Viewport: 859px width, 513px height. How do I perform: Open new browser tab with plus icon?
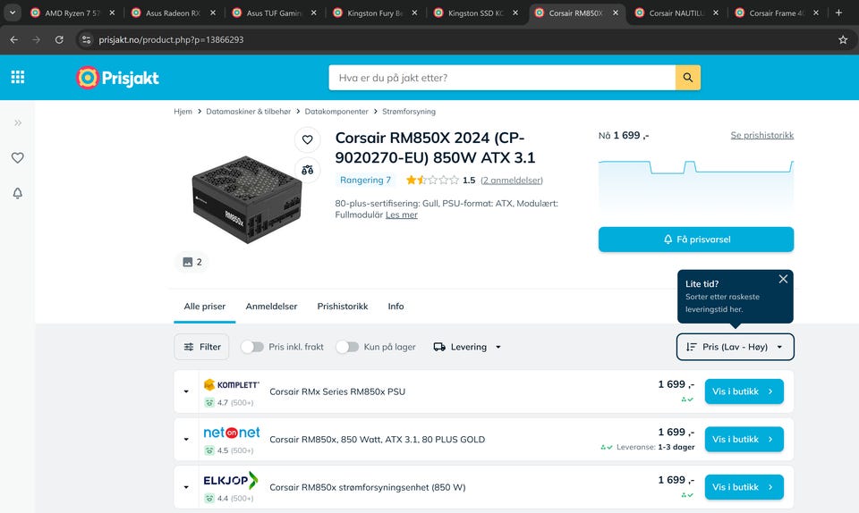pyautogui.click(x=838, y=13)
